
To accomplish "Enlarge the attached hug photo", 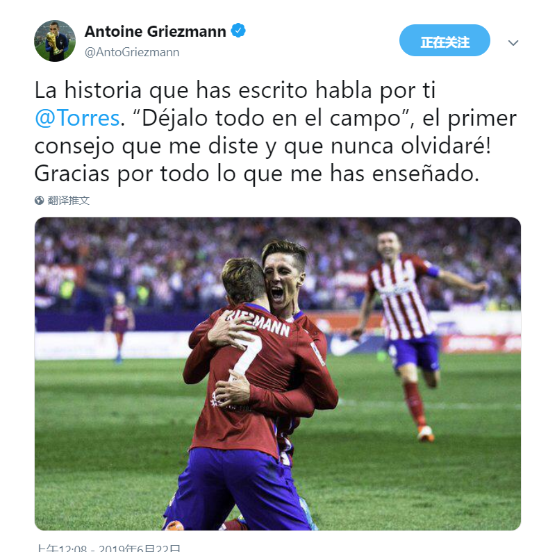I will click(278, 374).
